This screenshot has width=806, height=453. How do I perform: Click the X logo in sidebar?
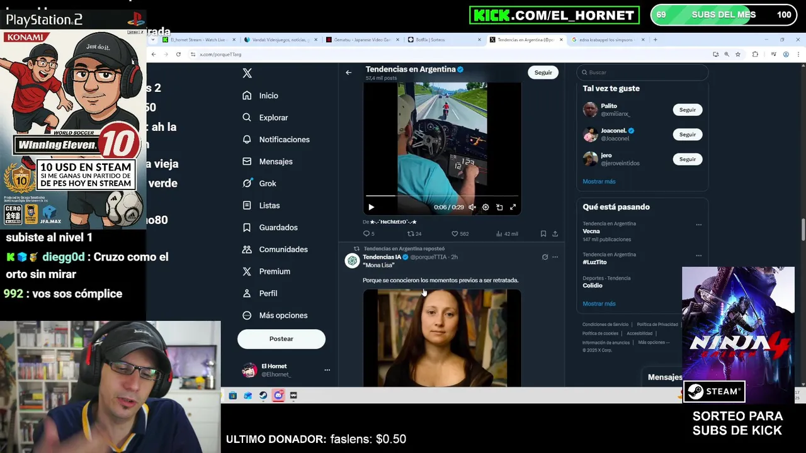[x=247, y=73]
